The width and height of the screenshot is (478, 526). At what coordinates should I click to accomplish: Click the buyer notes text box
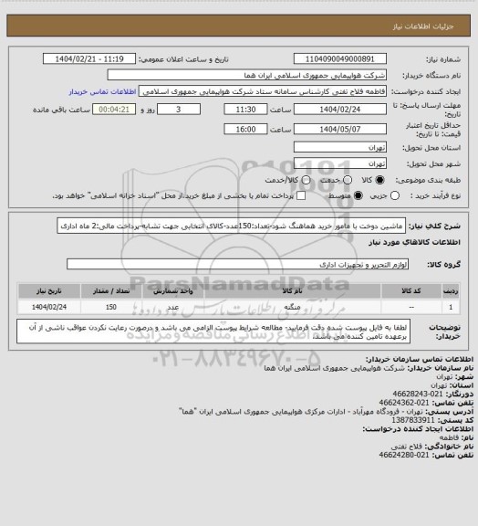click(x=213, y=331)
